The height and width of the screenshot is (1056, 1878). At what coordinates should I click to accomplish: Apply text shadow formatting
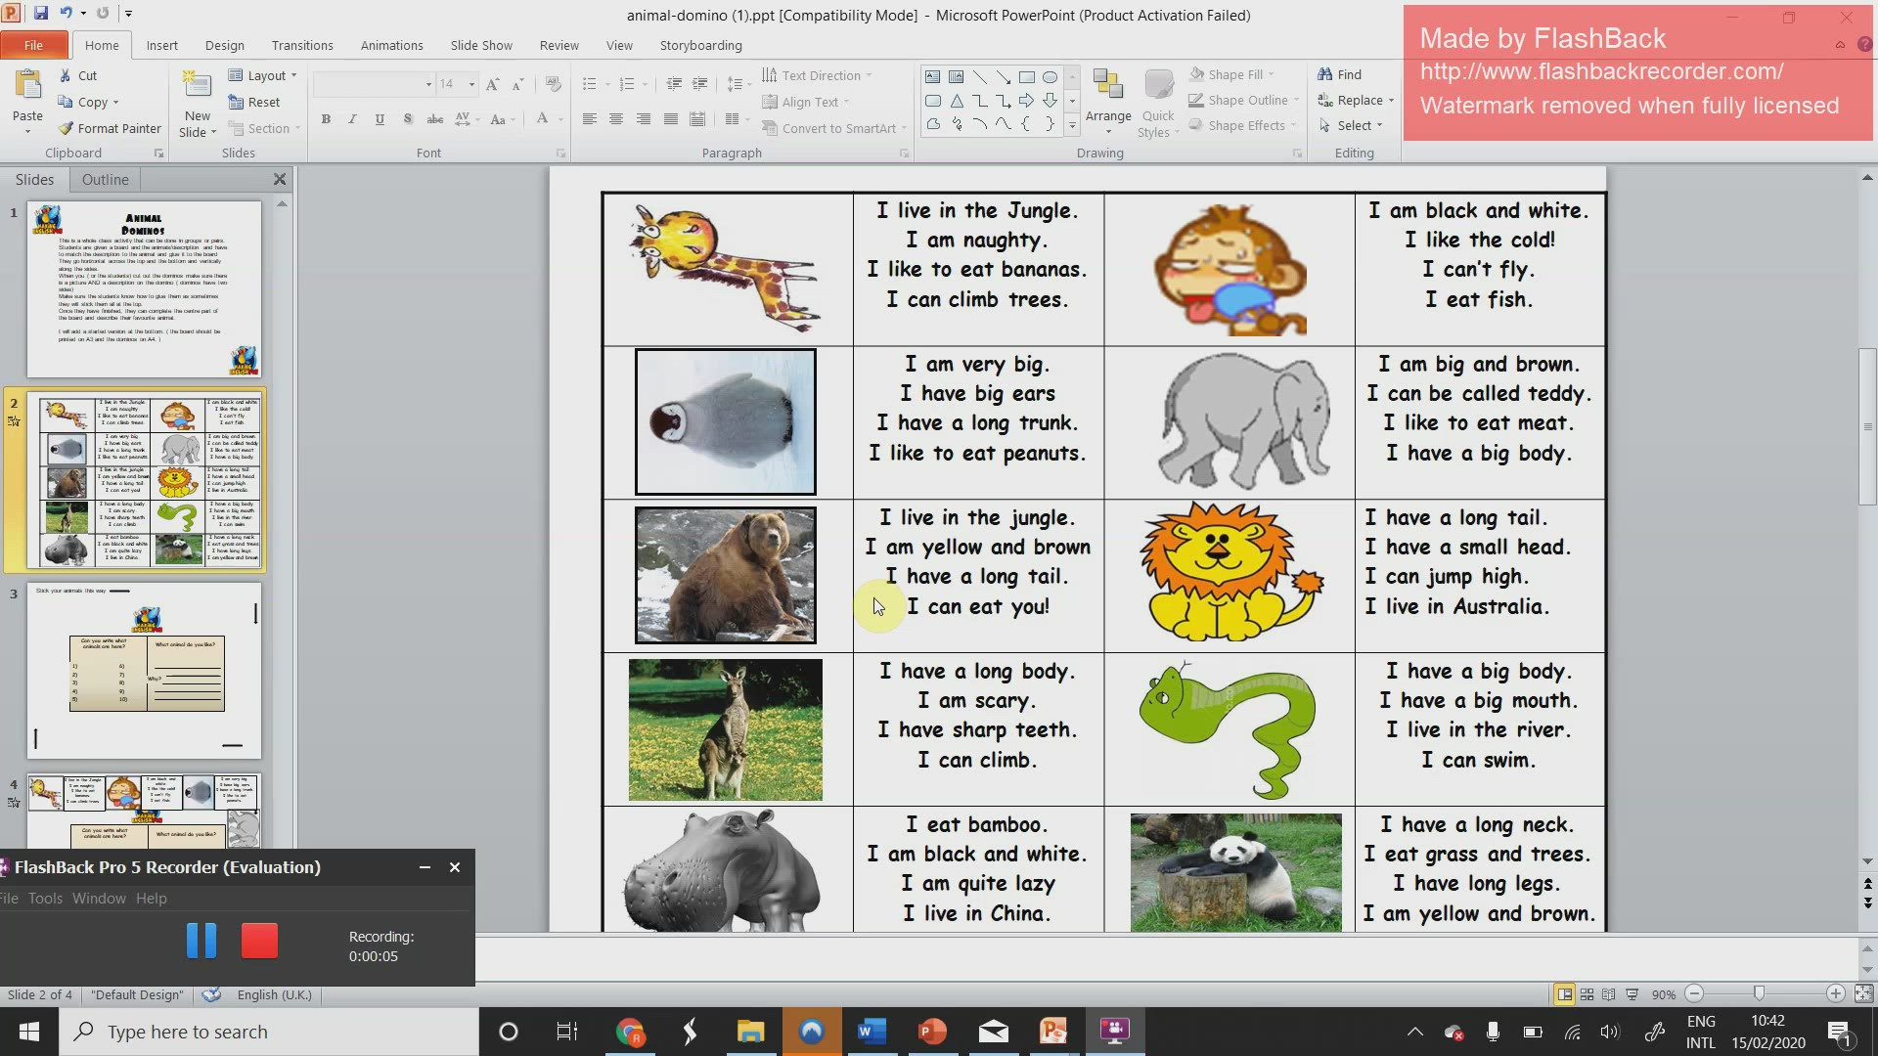click(408, 119)
